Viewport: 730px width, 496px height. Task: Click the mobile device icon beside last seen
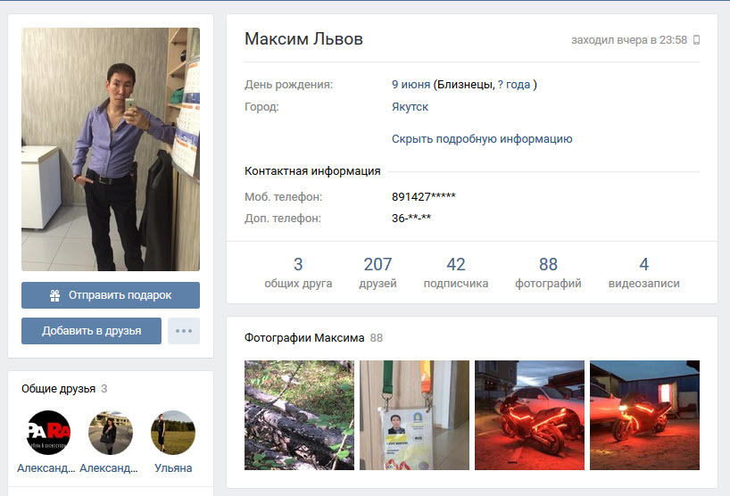coord(696,40)
